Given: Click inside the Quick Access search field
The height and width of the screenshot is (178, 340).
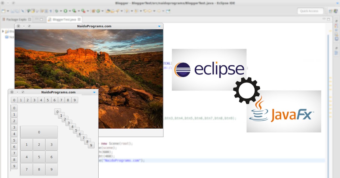Looking at the screenshot, I should coord(310,11).
